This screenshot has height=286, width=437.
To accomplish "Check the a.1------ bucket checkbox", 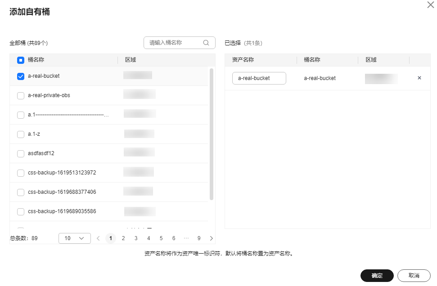I will tap(21, 115).
